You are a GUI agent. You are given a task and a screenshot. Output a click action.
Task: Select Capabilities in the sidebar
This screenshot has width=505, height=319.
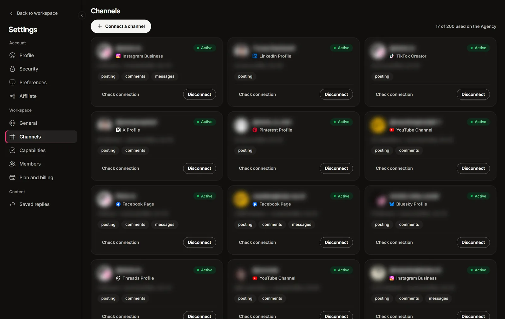[41, 150]
